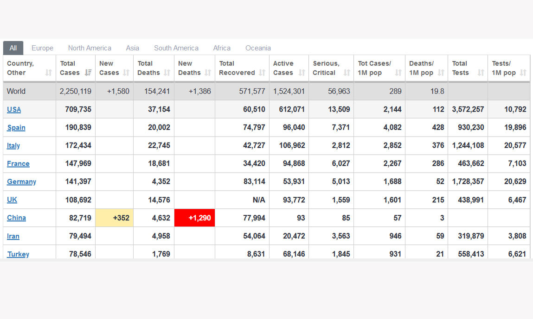Sort by Total Tests arrow icon
The height and width of the screenshot is (319, 533).
[x=481, y=73]
